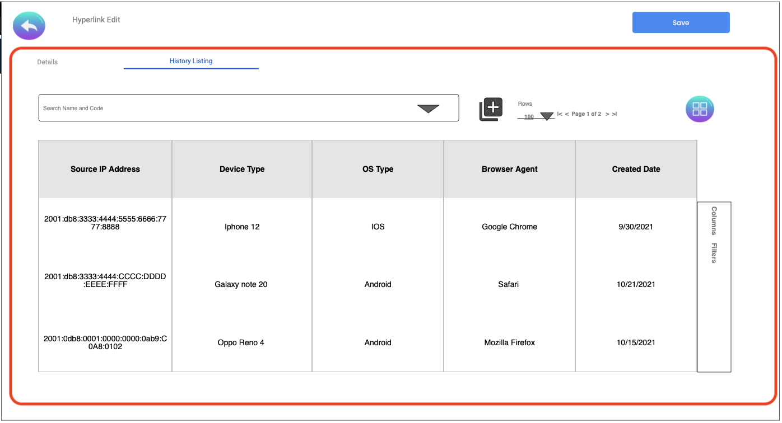Go to the next page
The height and width of the screenshot is (423, 782).
607,114
